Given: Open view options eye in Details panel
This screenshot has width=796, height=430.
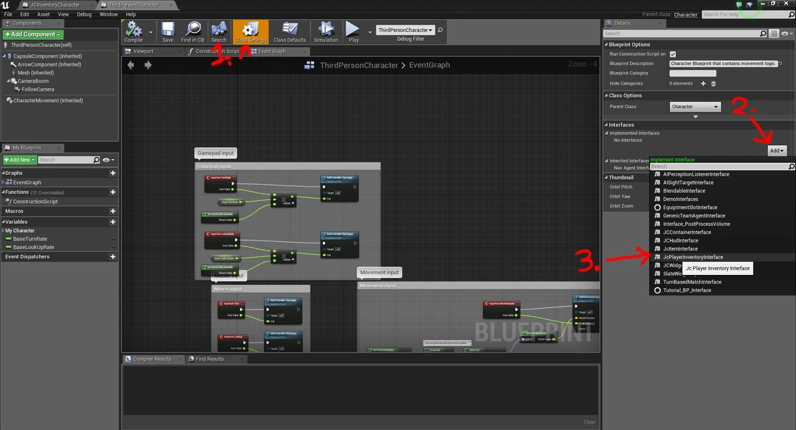Looking at the screenshot, I should tap(786, 33).
